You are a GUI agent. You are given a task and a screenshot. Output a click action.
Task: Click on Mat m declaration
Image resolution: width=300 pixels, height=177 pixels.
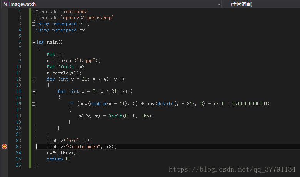(55, 55)
